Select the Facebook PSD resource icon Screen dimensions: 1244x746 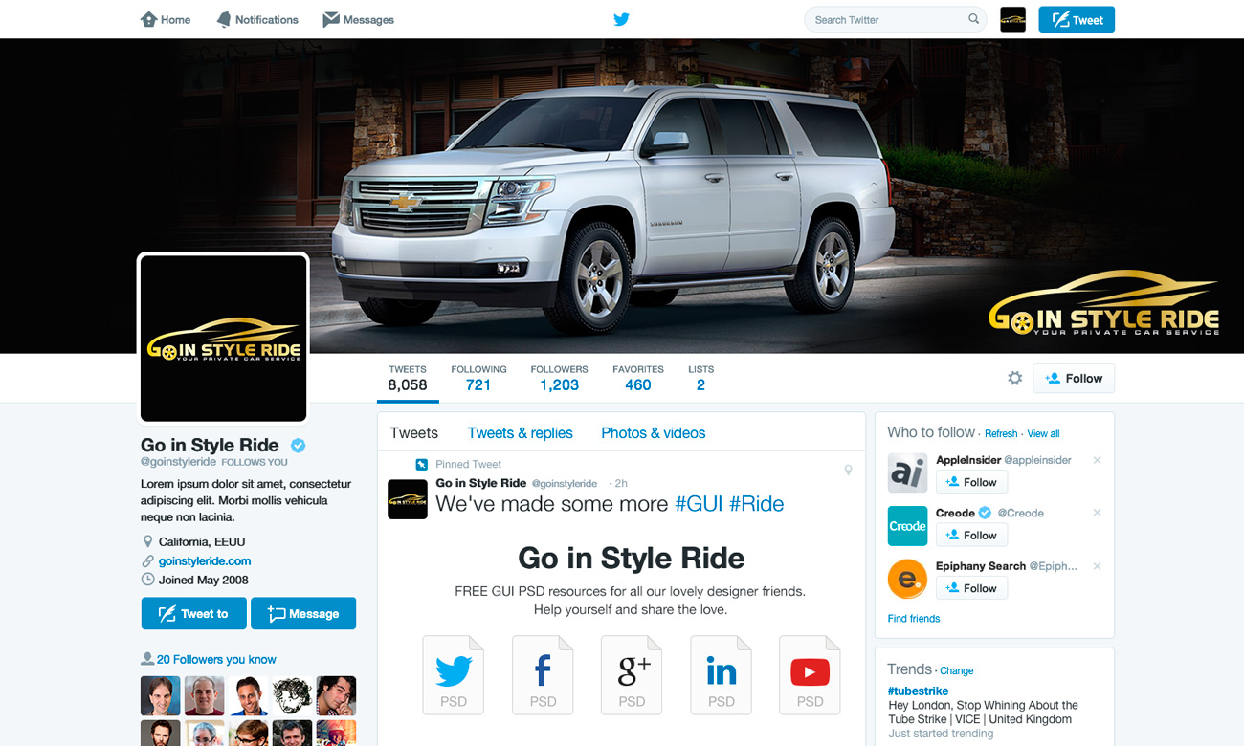pyautogui.click(x=543, y=674)
